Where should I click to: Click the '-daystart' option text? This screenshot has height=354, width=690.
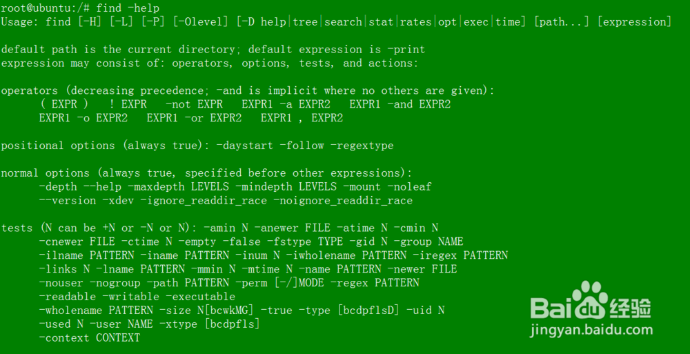point(245,146)
